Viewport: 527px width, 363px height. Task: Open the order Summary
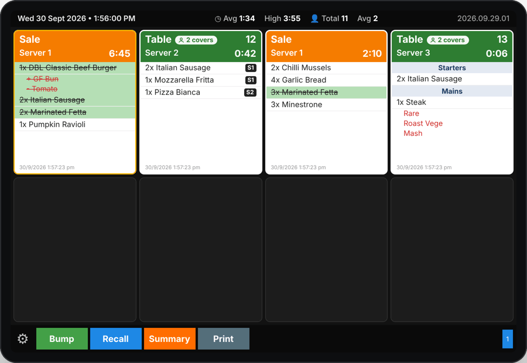point(170,339)
